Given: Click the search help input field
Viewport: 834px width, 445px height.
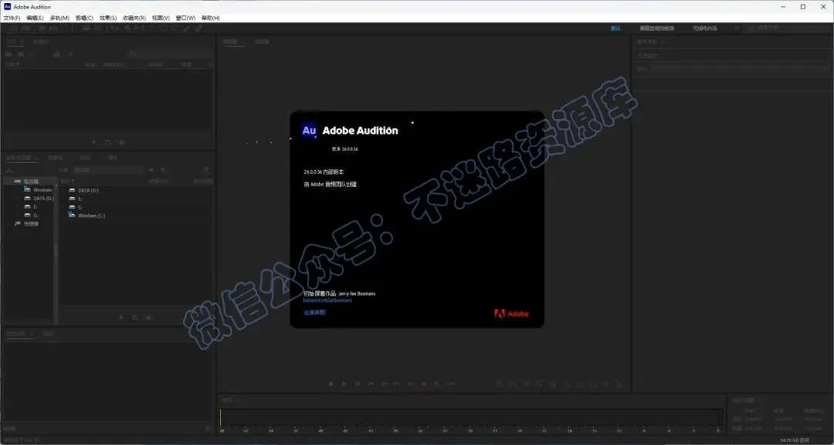Looking at the screenshot, I should 787,29.
